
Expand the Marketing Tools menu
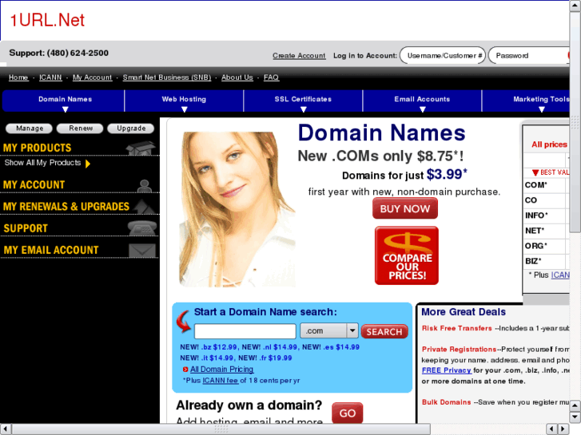(x=526, y=101)
